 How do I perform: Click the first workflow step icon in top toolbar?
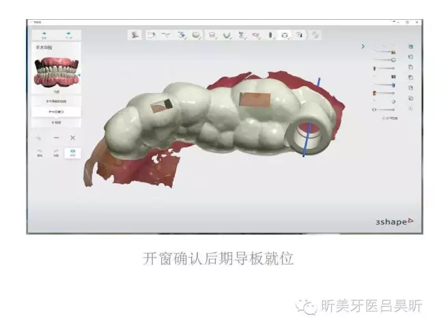(x=135, y=34)
